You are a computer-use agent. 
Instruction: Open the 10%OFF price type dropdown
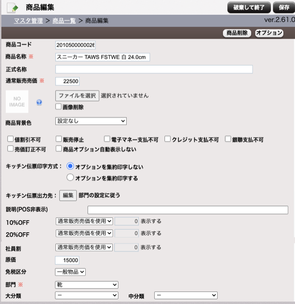[x=84, y=221]
